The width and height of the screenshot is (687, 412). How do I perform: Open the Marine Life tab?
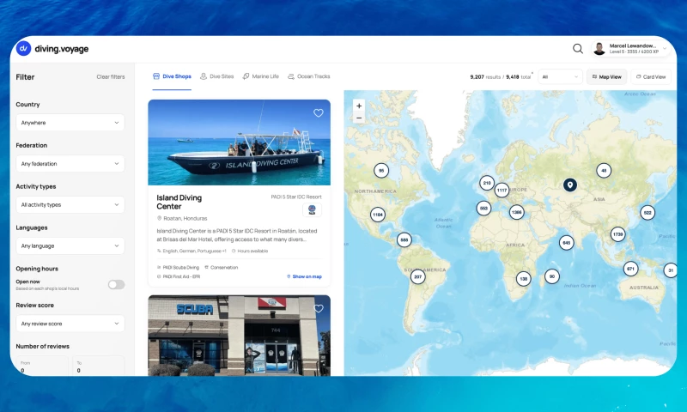click(261, 76)
